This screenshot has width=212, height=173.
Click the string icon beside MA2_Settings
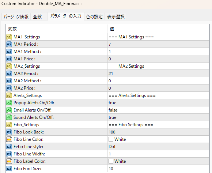(9, 66)
